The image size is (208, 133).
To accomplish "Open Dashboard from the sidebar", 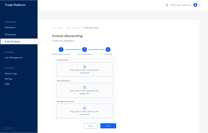I will point(10,28).
